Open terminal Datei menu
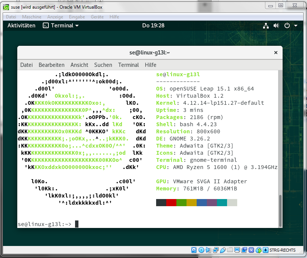The width and height of the screenshot is (307, 258). pos(26,65)
